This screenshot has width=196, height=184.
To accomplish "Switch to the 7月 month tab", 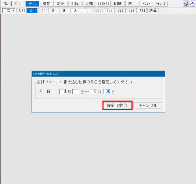I will 43,11.
